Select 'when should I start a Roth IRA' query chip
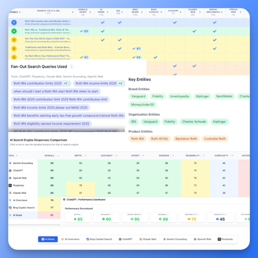The height and width of the screenshot is (258, 258). pos(56,91)
